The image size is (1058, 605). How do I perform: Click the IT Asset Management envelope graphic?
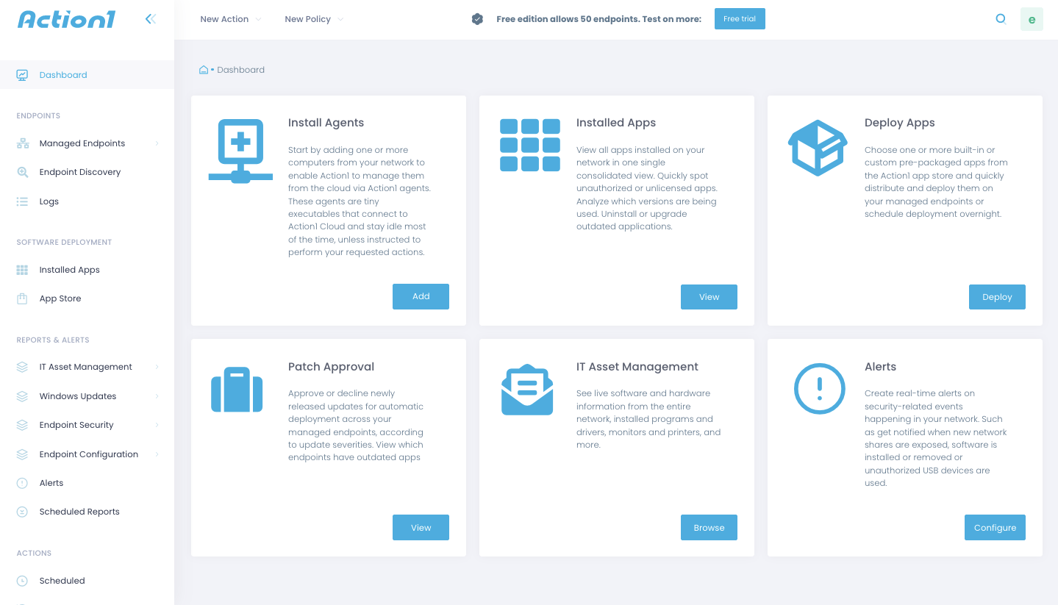(527, 390)
